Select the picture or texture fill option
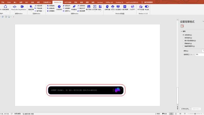This screenshot has height=115, width=204. [183, 41]
